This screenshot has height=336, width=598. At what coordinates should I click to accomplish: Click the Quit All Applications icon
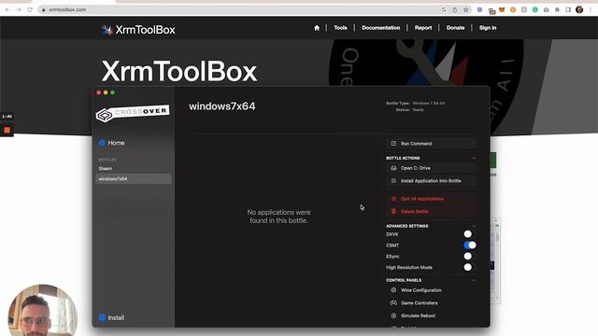click(x=393, y=199)
